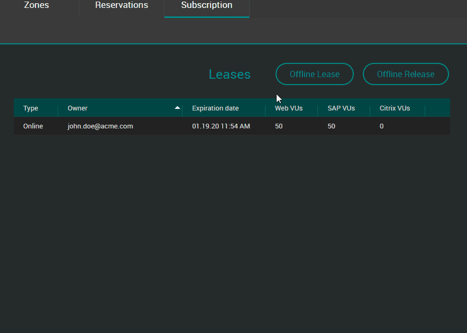Select the expiration date 01.19.20 11:54 AM
This screenshot has height=333, width=467.
pyautogui.click(x=221, y=126)
